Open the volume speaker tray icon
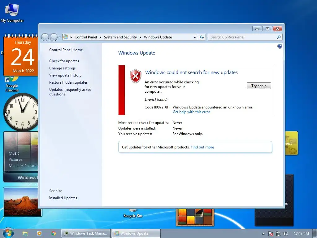 (285, 234)
